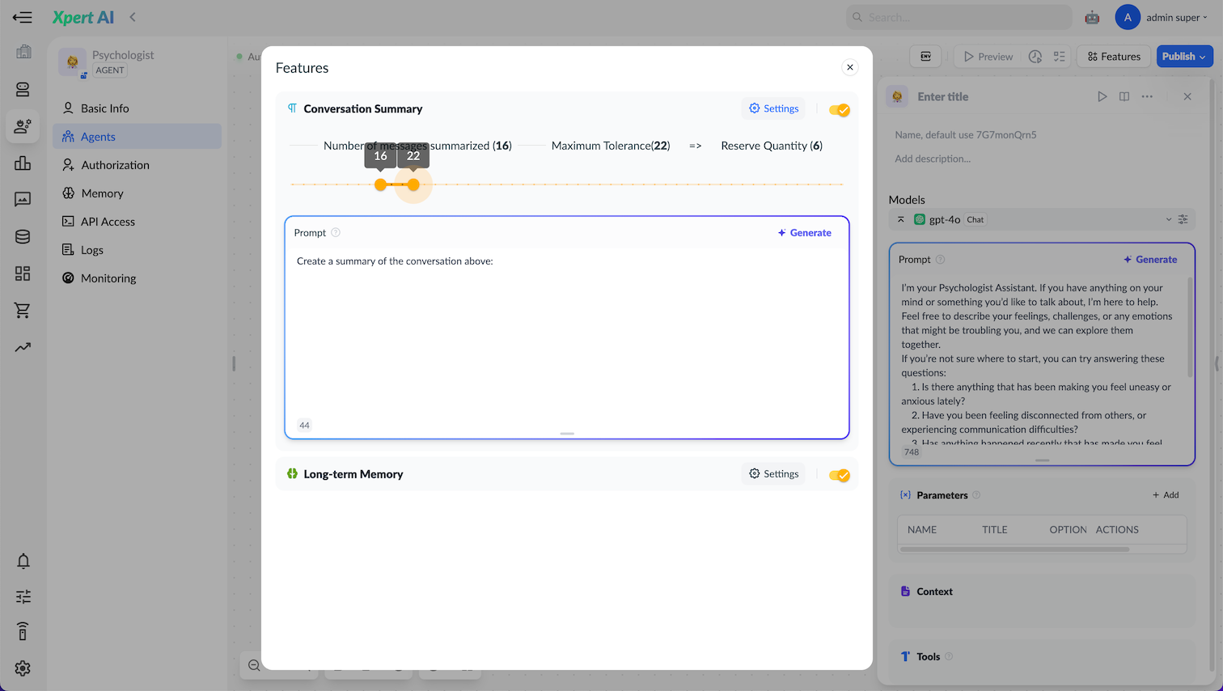Open gpt-4o model parameter settings icon
The image size is (1223, 691).
1183,218
